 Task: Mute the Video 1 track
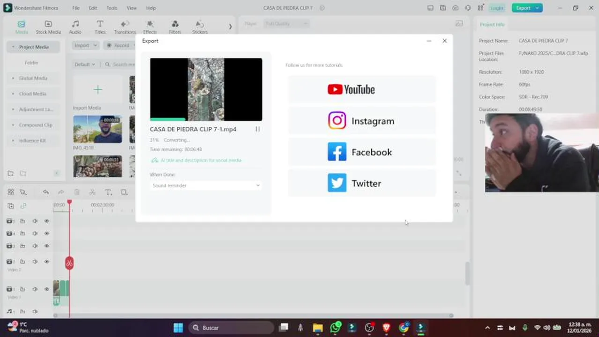click(35, 289)
